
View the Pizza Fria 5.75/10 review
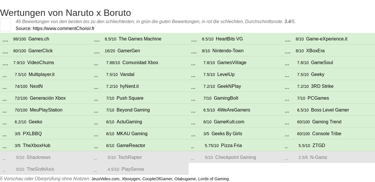coord(231,146)
